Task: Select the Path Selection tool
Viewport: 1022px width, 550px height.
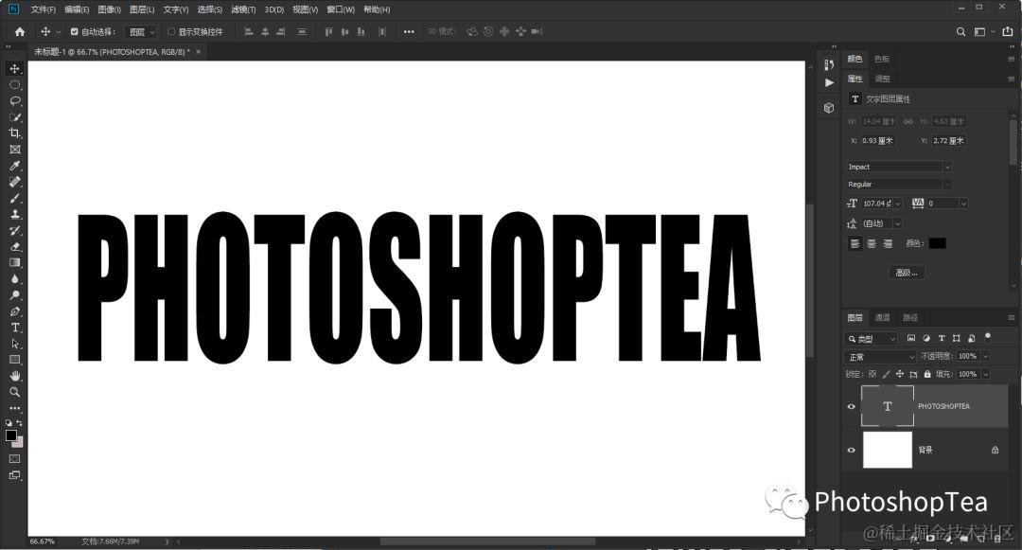Action: pyautogui.click(x=14, y=344)
